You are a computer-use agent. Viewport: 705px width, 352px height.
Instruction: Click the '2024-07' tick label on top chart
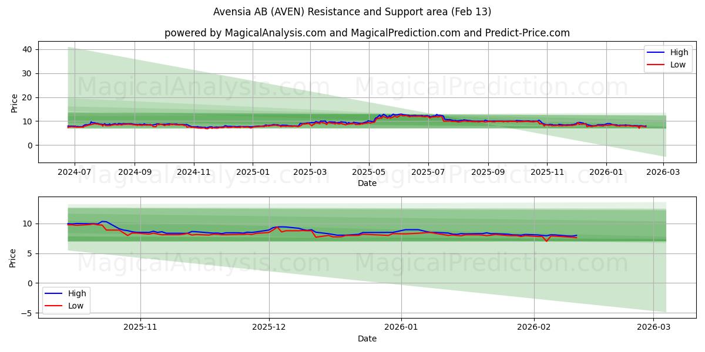click(x=75, y=172)
